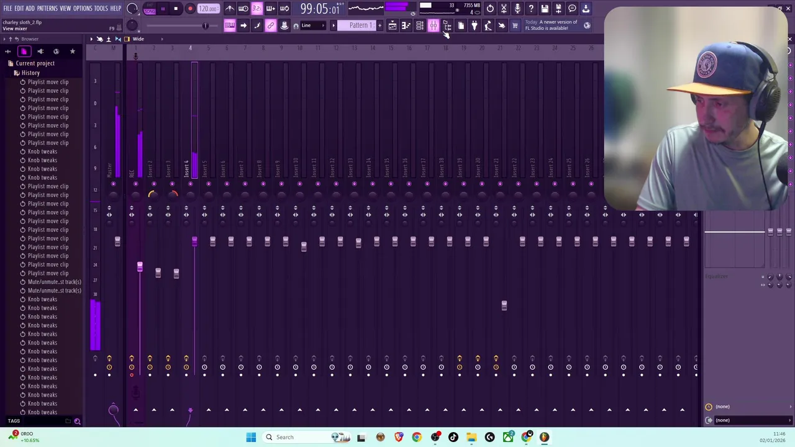Screen dimensions: 795x447
Task: Open the TOOLS menu
Action: pyautogui.click(x=101, y=8)
